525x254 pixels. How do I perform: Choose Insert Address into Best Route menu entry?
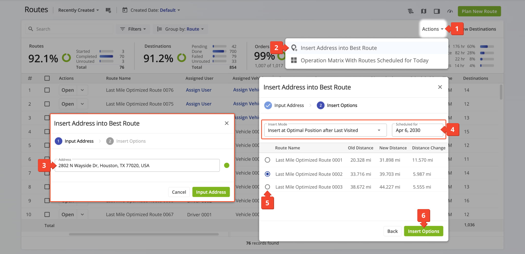point(339,48)
